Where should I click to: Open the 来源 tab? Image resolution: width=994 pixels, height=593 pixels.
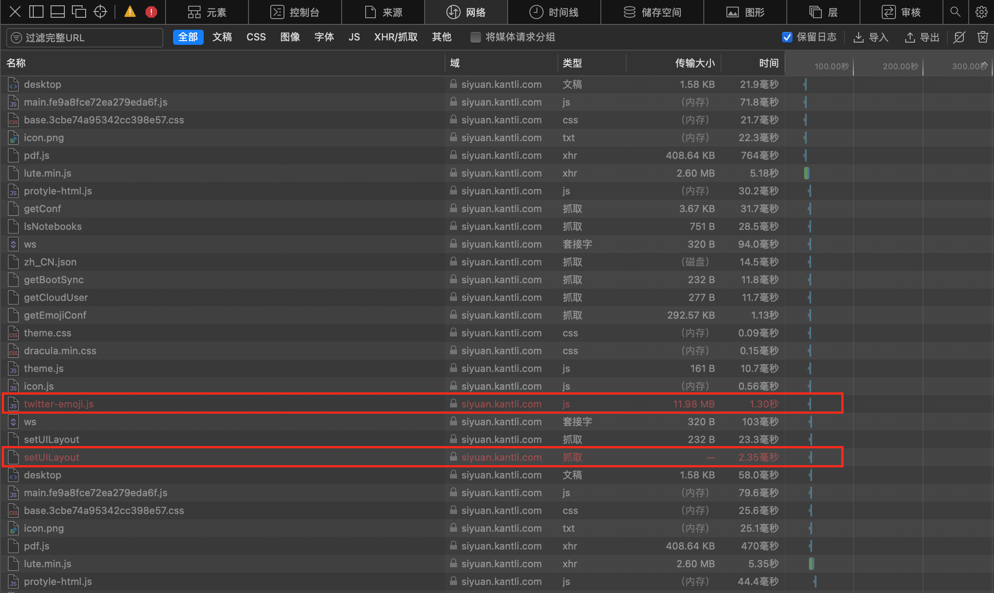pos(383,12)
